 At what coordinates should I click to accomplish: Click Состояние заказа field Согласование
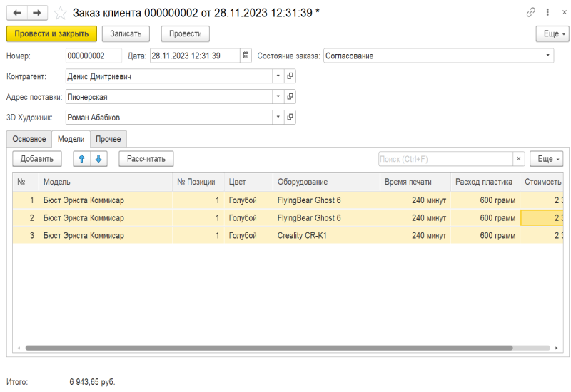(433, 56)
